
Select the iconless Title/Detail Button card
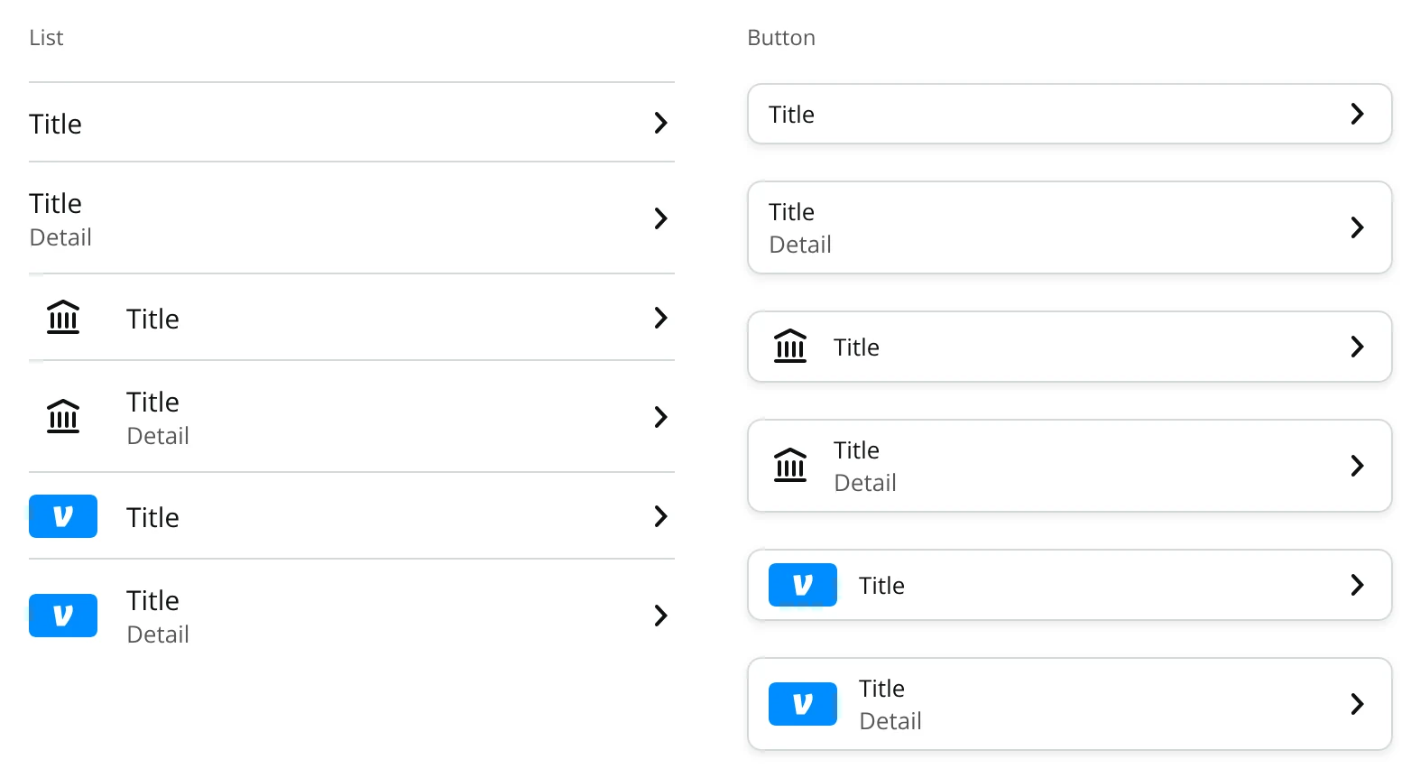(1070, 227)
